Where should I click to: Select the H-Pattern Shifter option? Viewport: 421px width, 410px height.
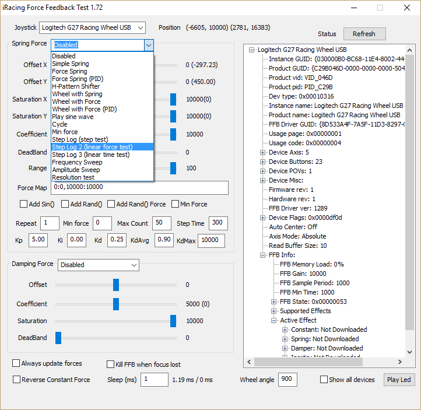pyautogui.click(x=102, y=86)
